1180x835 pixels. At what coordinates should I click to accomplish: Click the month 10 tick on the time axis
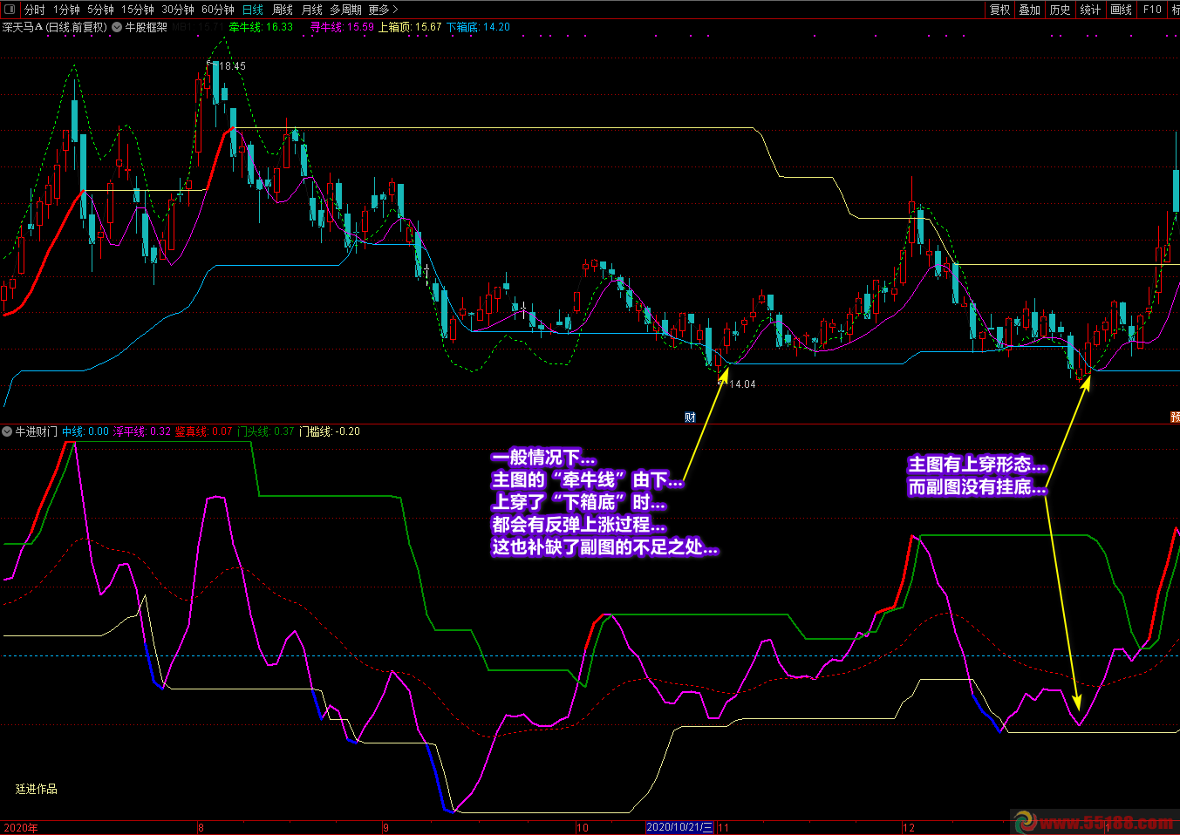(583, 827)
